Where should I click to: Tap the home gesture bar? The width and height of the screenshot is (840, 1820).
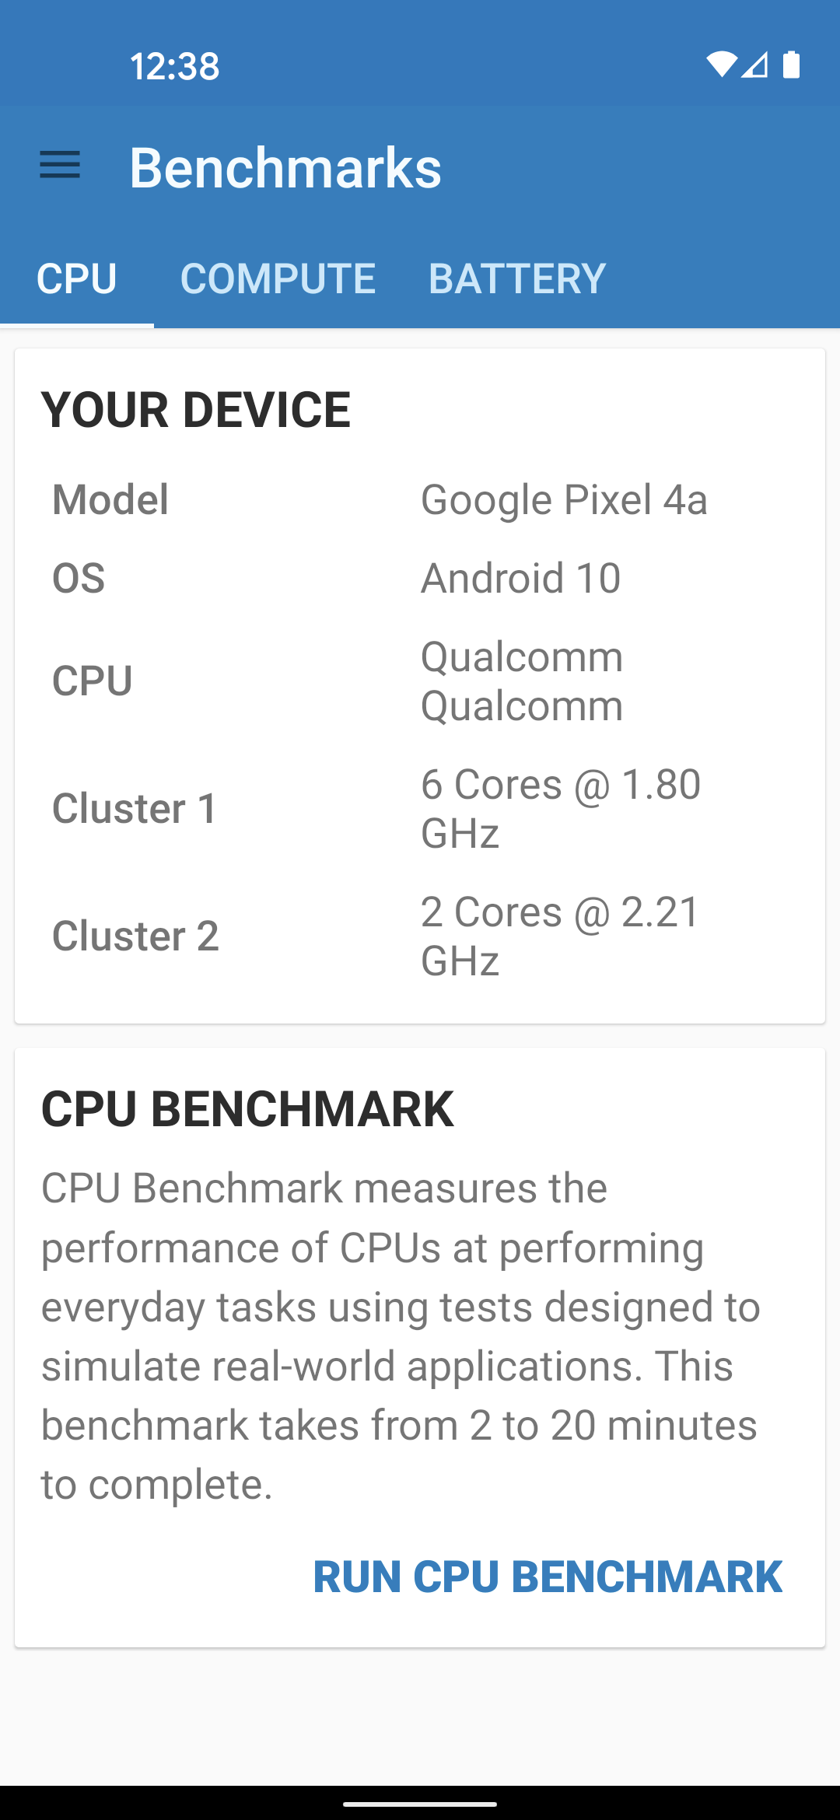click(x=420, y=1804)
